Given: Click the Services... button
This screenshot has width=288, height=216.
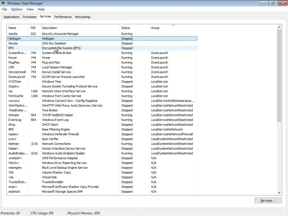Looking at the screenshot, I should pyautogui.click(x=268, y=200).
